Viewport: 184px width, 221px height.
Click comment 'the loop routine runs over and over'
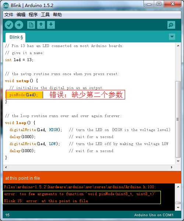click(x=63, y=116)
